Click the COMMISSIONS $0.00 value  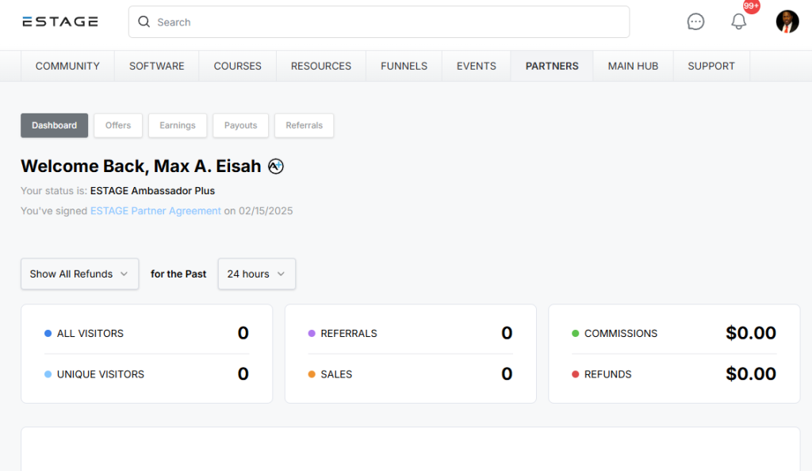(x=750, y=333)
